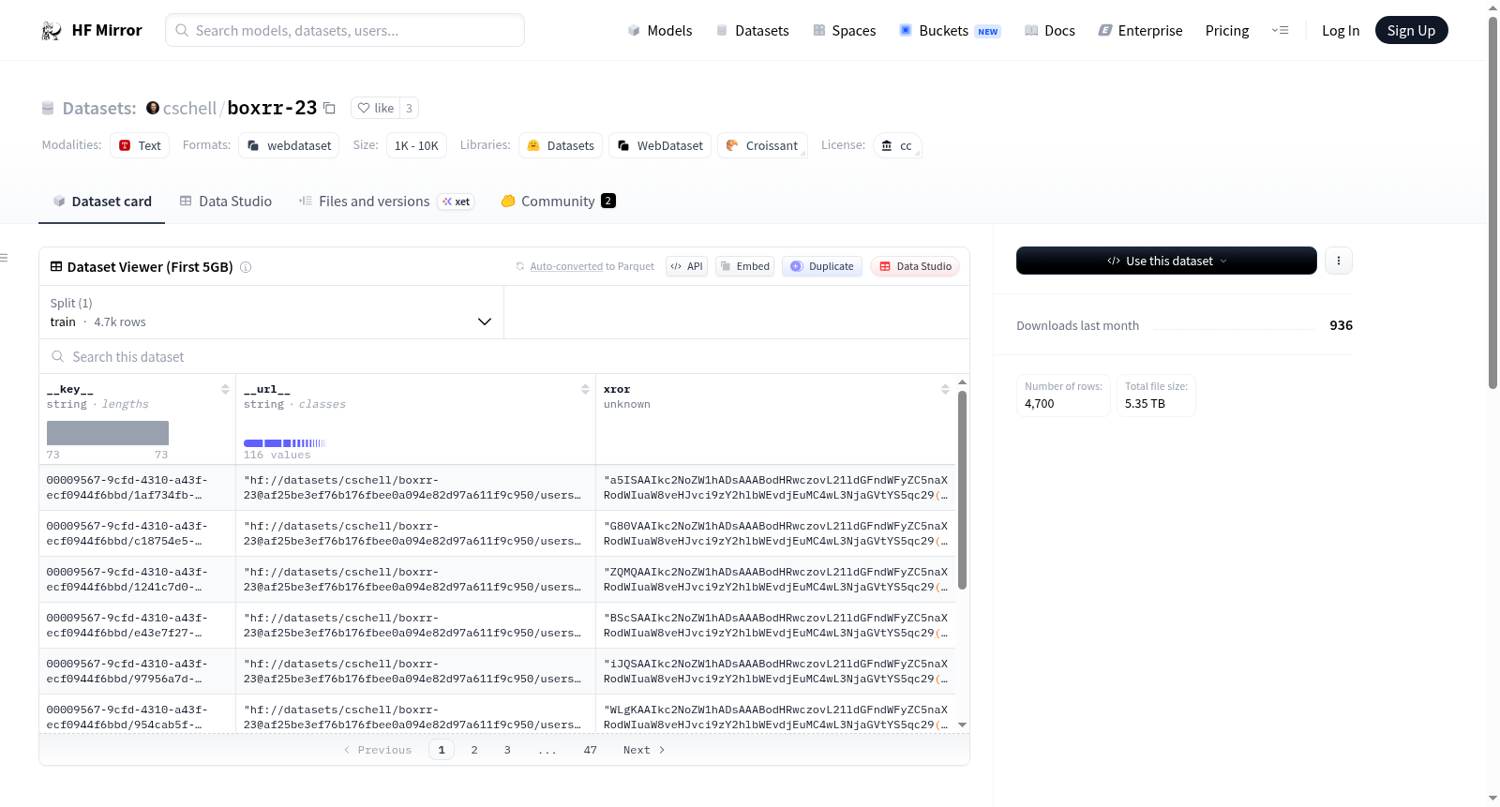Click the Next page button
The image size is (1500, 807).
tap(644, 750)
